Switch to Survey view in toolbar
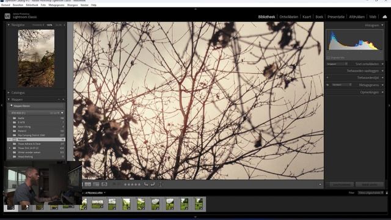Viewport: 391px width, 220px height. click(x=96, y=185)
